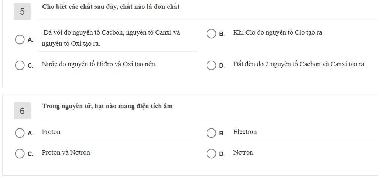
Task: Select radio button C for question 6
Action: click(x=20, y=154)
